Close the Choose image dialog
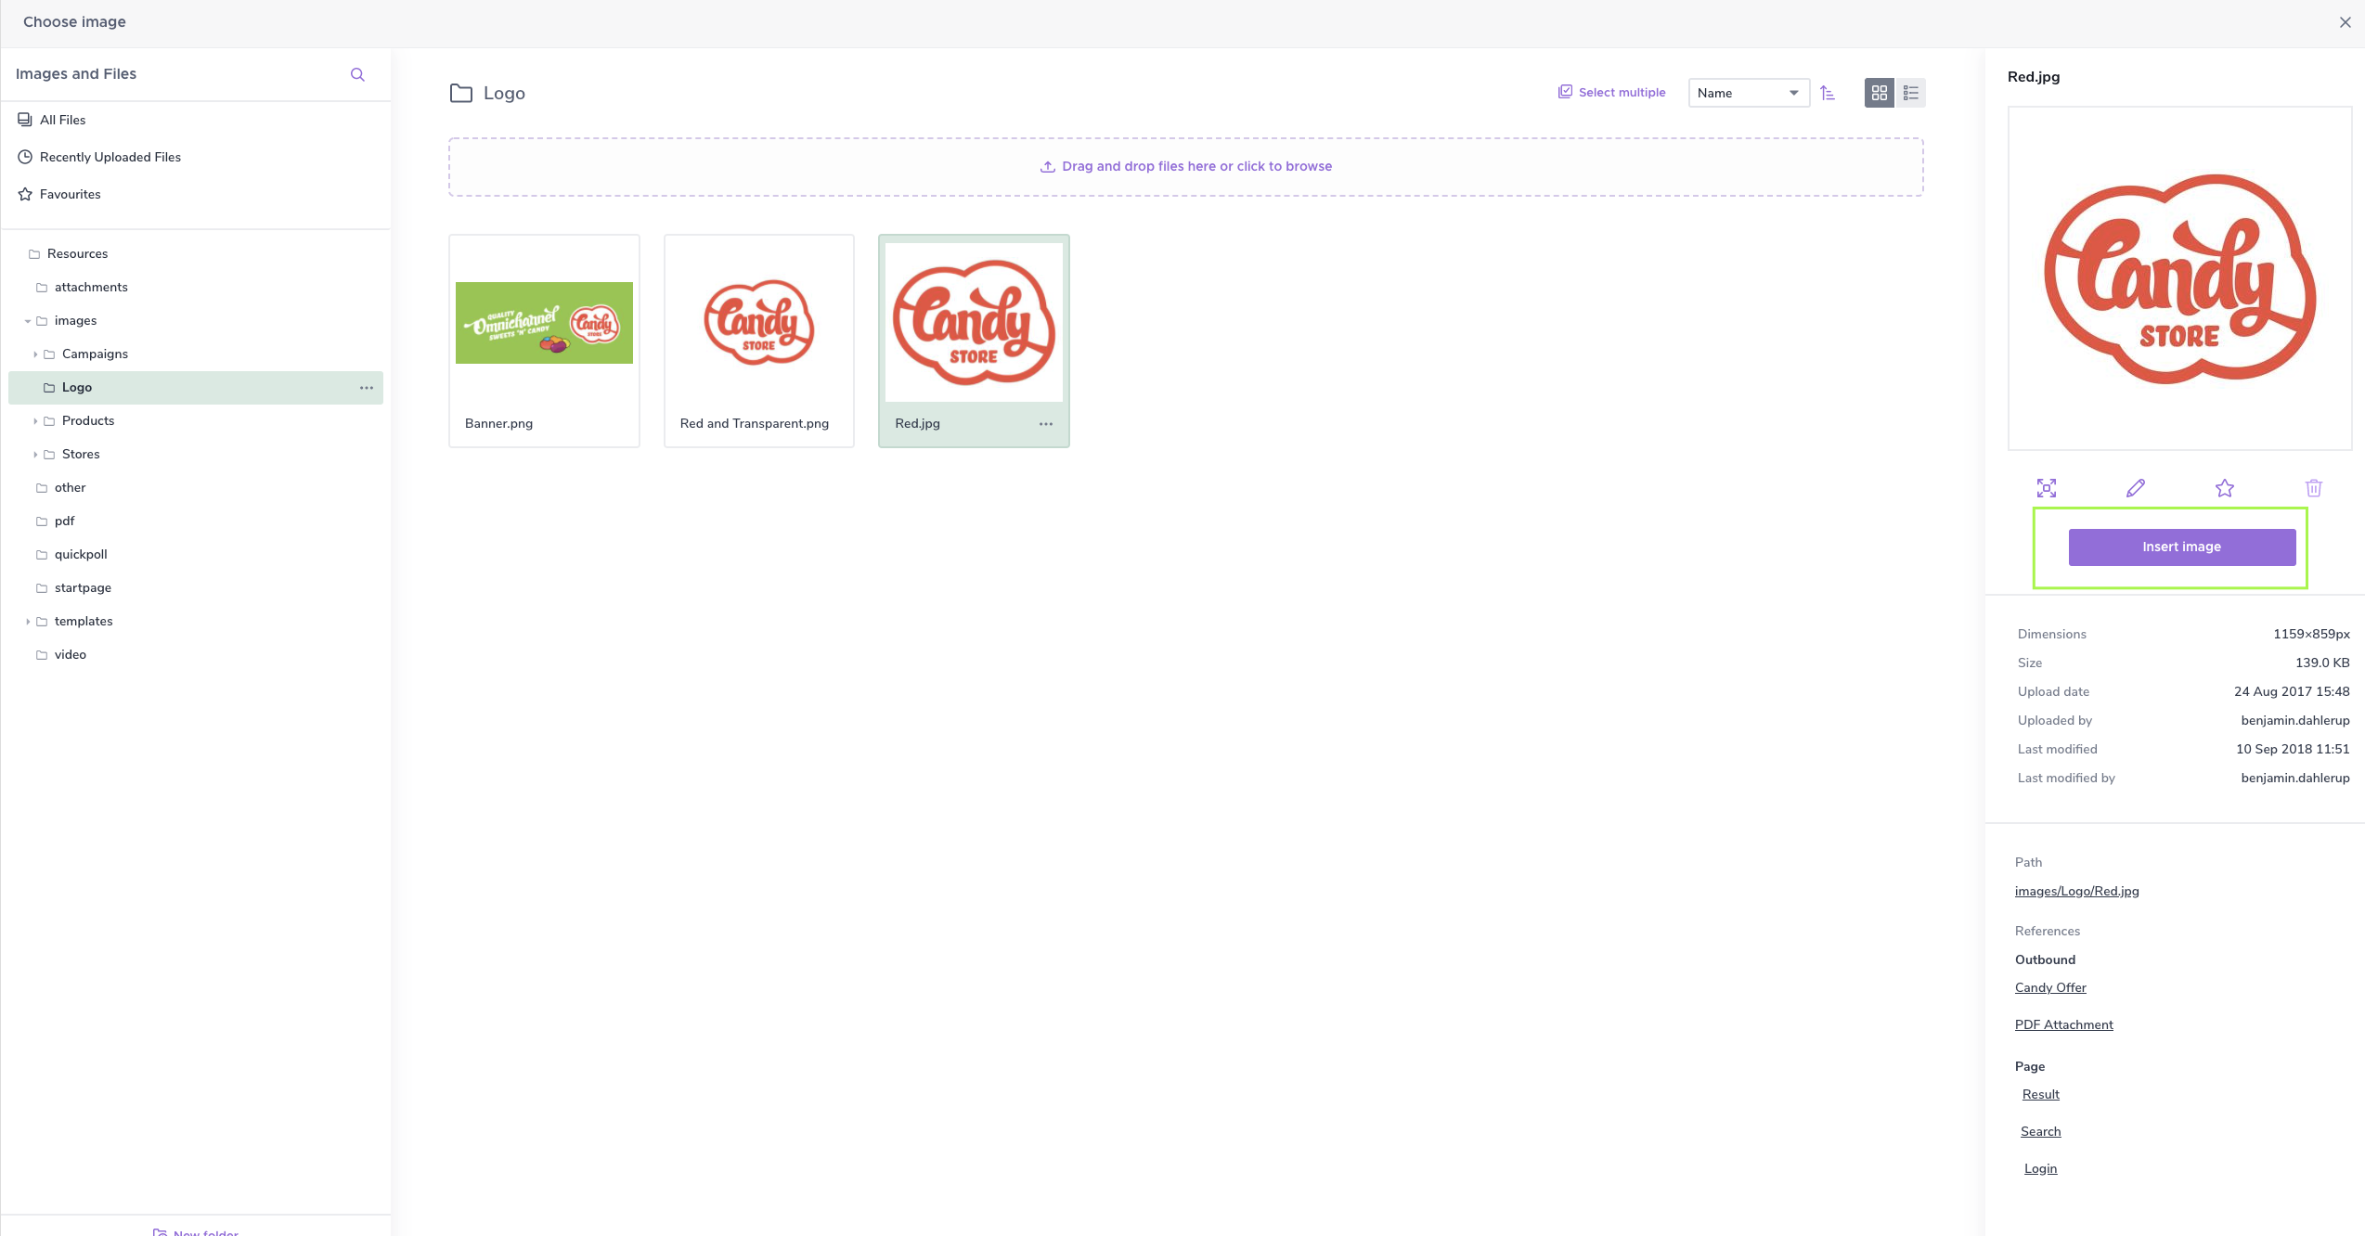 tap(2346, 22)
